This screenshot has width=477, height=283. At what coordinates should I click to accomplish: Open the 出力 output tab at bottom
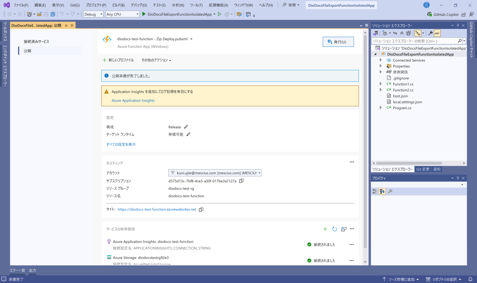point(33,270)
